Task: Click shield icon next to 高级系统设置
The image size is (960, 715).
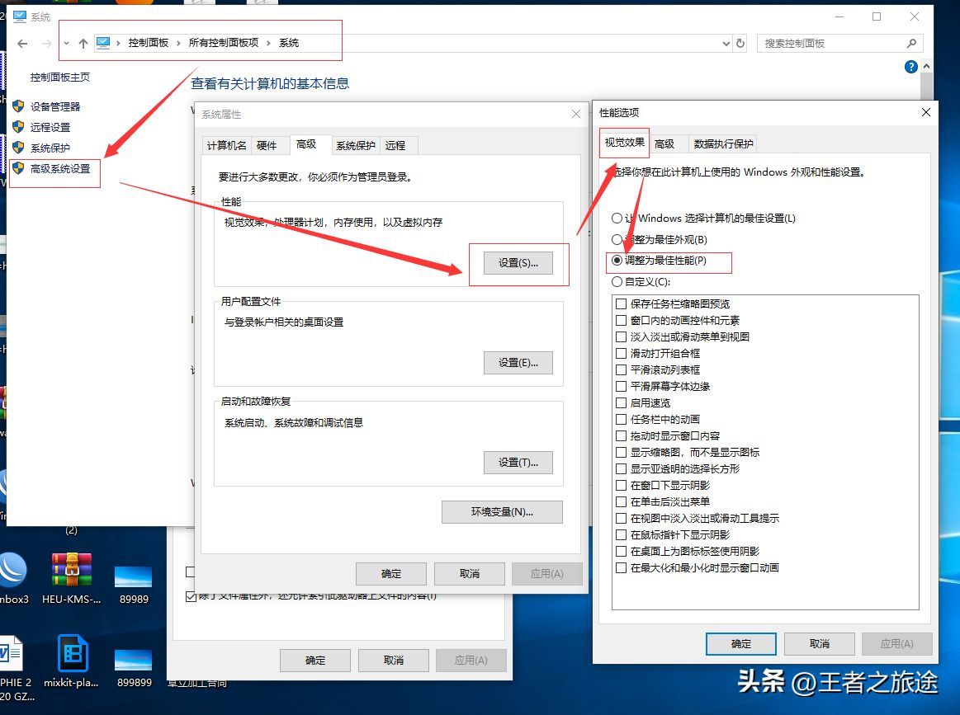Action: pos(18,168)
